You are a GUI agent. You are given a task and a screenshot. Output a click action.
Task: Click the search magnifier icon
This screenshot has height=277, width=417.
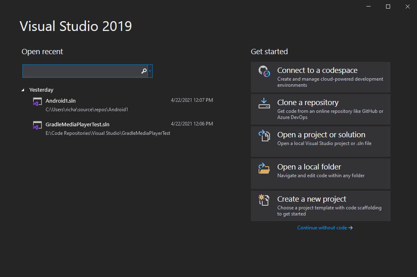[x=144, y=71]
